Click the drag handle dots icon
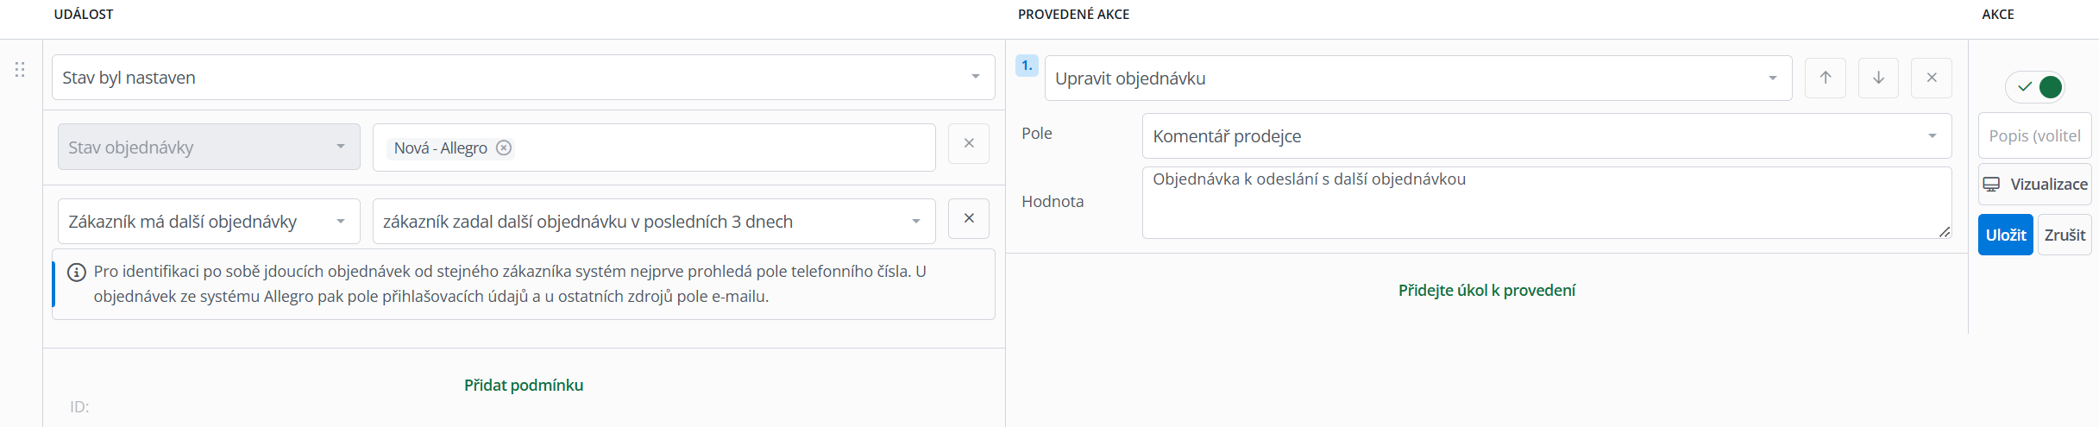 20,70
